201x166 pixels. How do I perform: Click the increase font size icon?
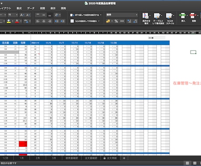click(22, 15)
